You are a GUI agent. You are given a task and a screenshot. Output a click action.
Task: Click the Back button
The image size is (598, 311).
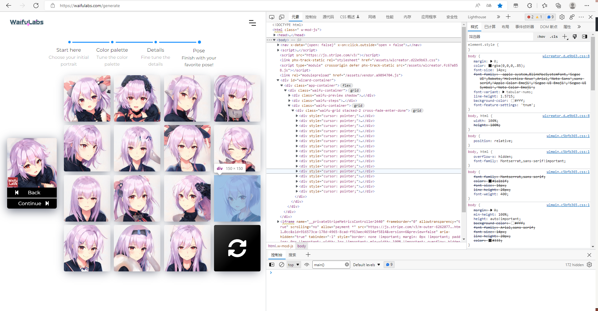(x=32, y=192)
